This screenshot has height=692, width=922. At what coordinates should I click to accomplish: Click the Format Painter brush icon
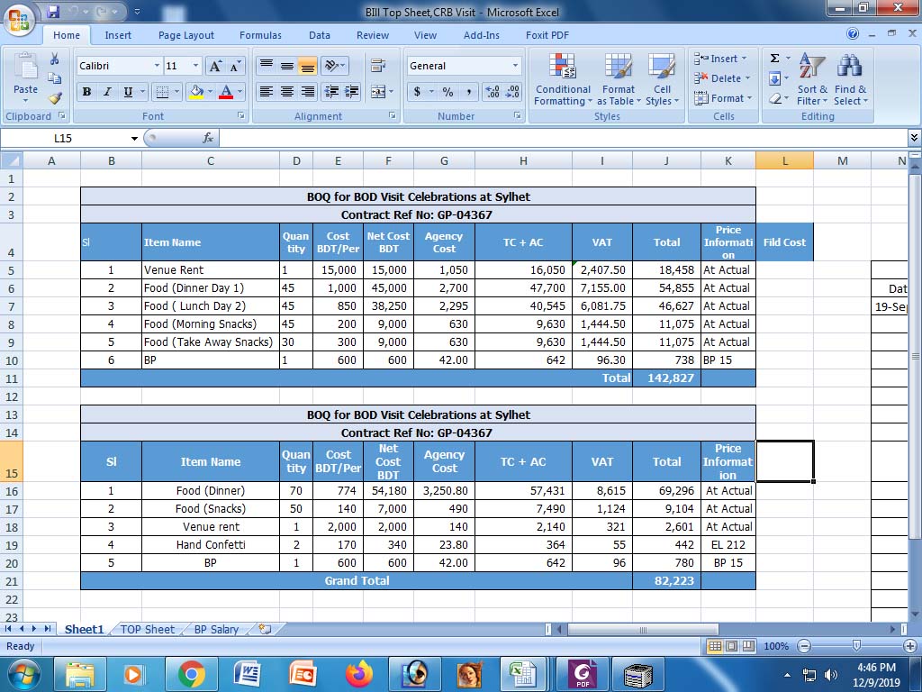[x=55, y=98]
